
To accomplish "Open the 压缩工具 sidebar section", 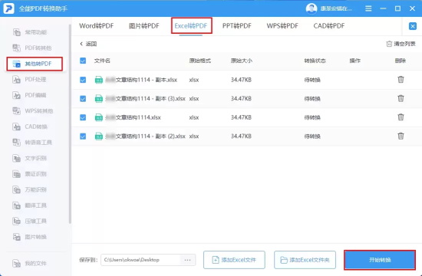I will [30, 221].
